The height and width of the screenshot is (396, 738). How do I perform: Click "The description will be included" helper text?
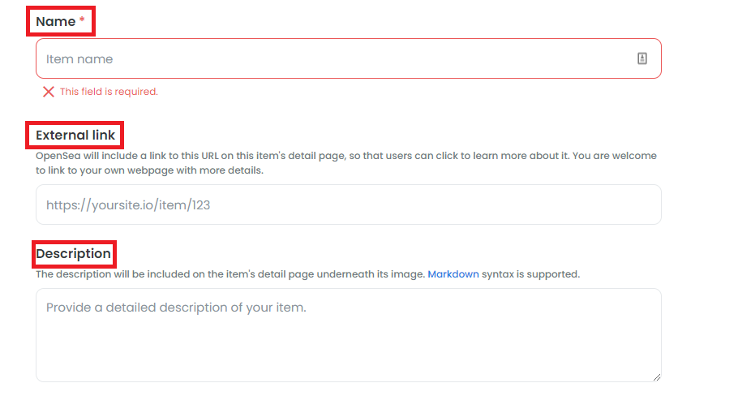click(x=111, y=274)
